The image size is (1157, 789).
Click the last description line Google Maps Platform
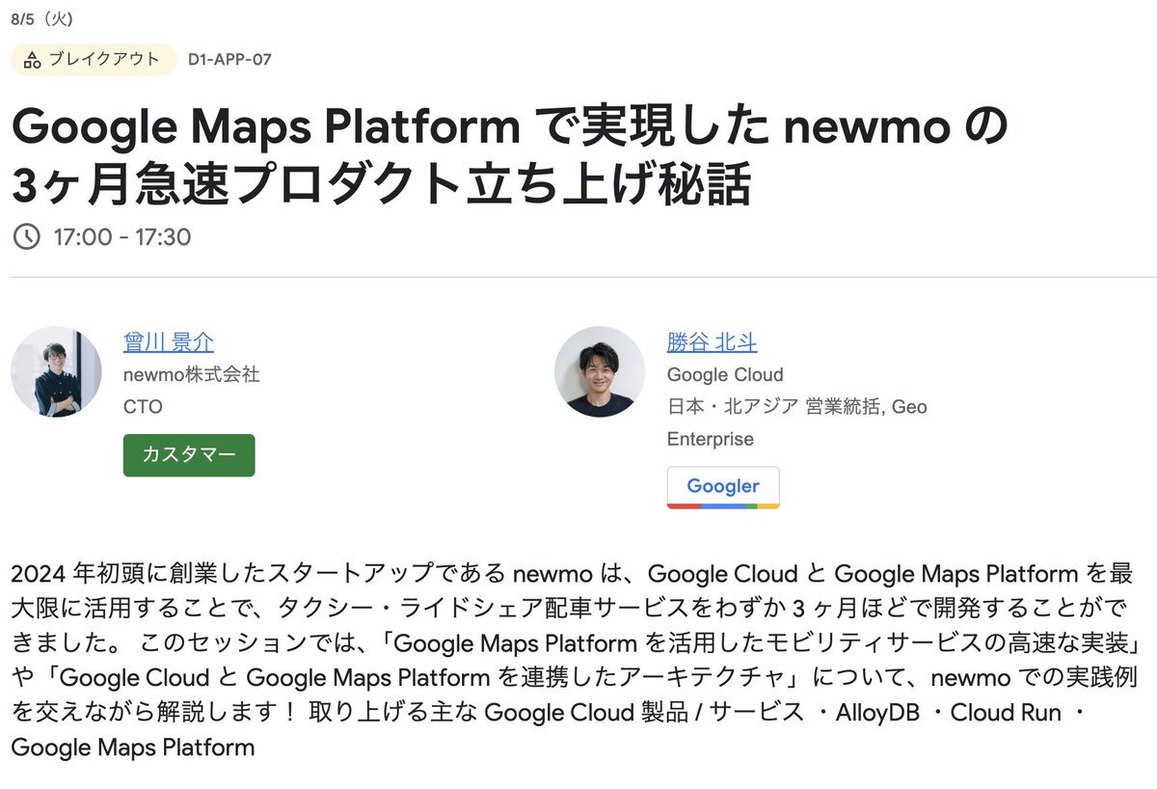(133, 748)
